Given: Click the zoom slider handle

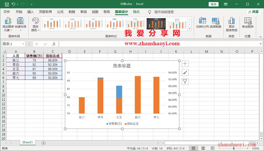Looking at the screenshot, I should coord(234,148).
